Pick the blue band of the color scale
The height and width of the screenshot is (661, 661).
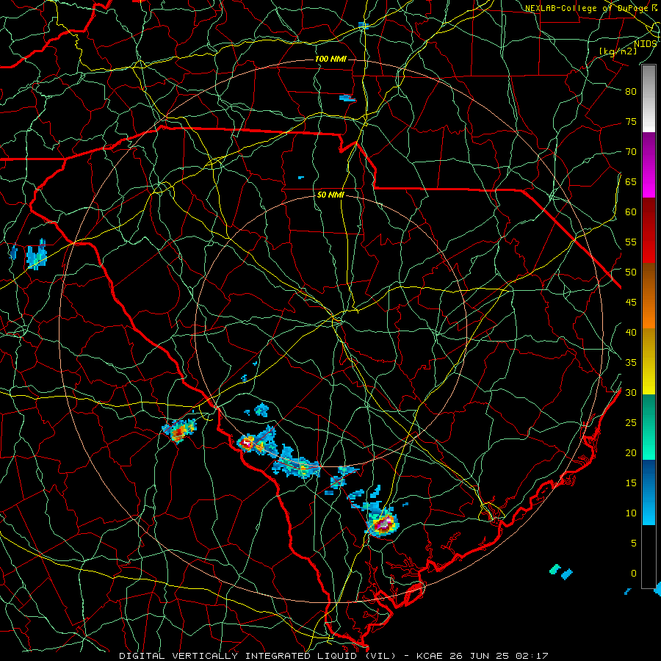(649, 492)
